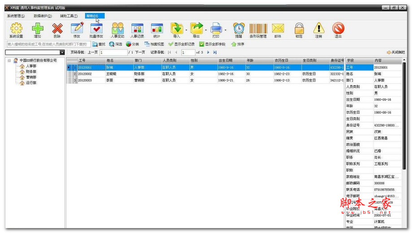The height and width of the screenshot is (233, 412).
Task: Select 财务部 in the department tree
Action: [31, 72]
